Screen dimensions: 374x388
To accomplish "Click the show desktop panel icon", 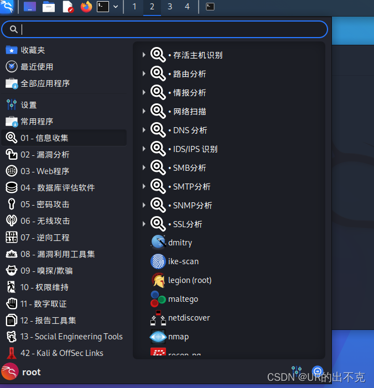I will [x=30, y=7].
